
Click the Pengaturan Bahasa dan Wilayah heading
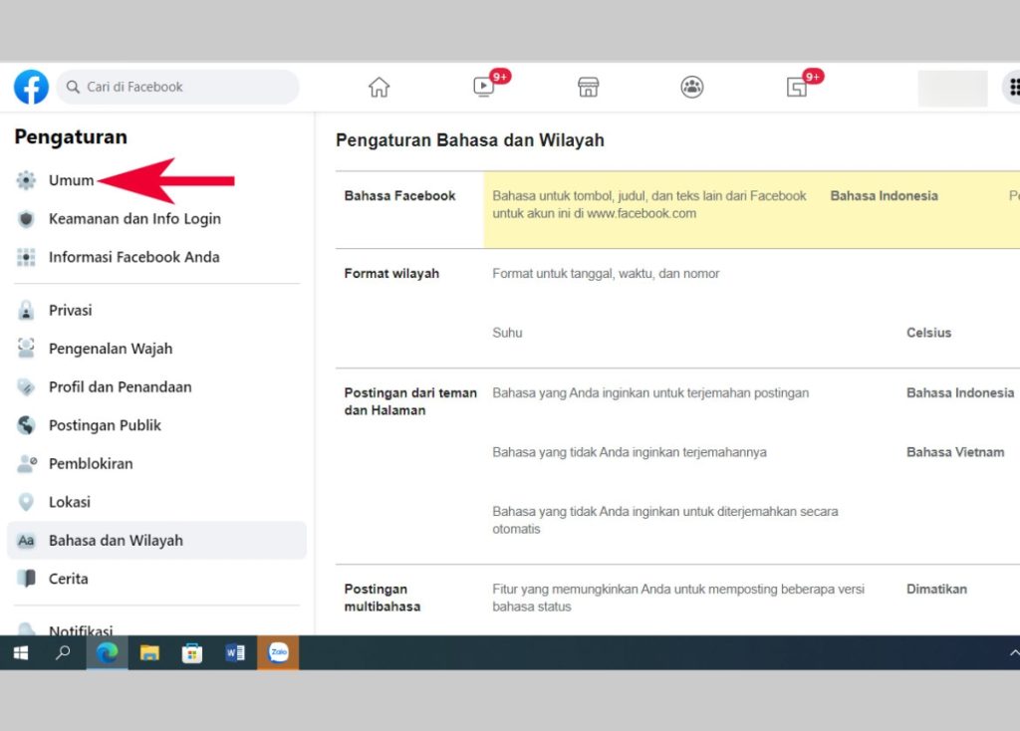pos(470,139)
